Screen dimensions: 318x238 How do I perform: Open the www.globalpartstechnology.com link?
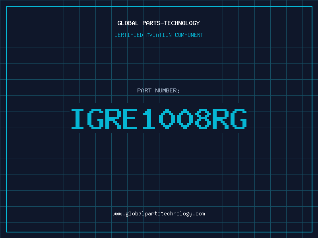point(159,214)
